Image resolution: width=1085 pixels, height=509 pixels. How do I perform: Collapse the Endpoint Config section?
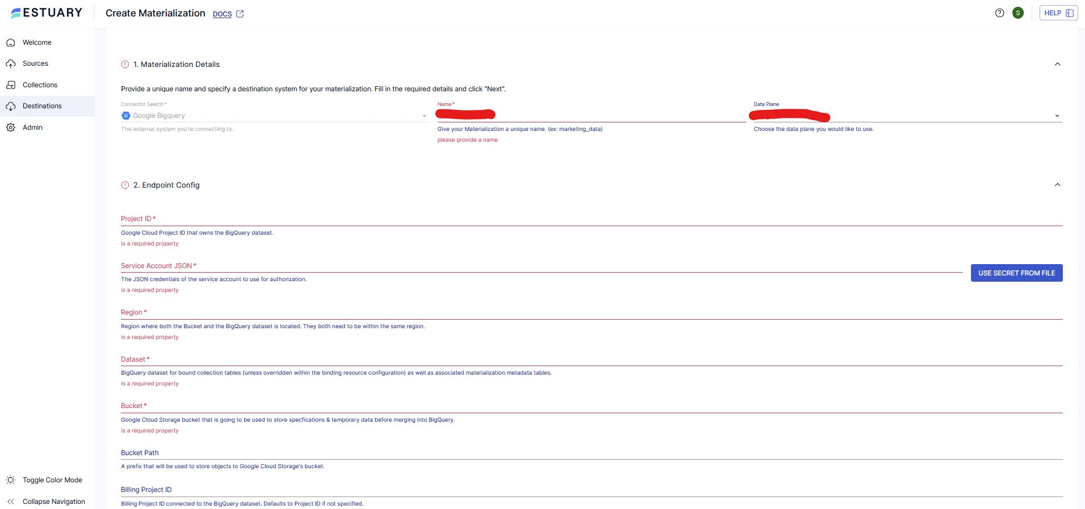tap(1057, 185)
